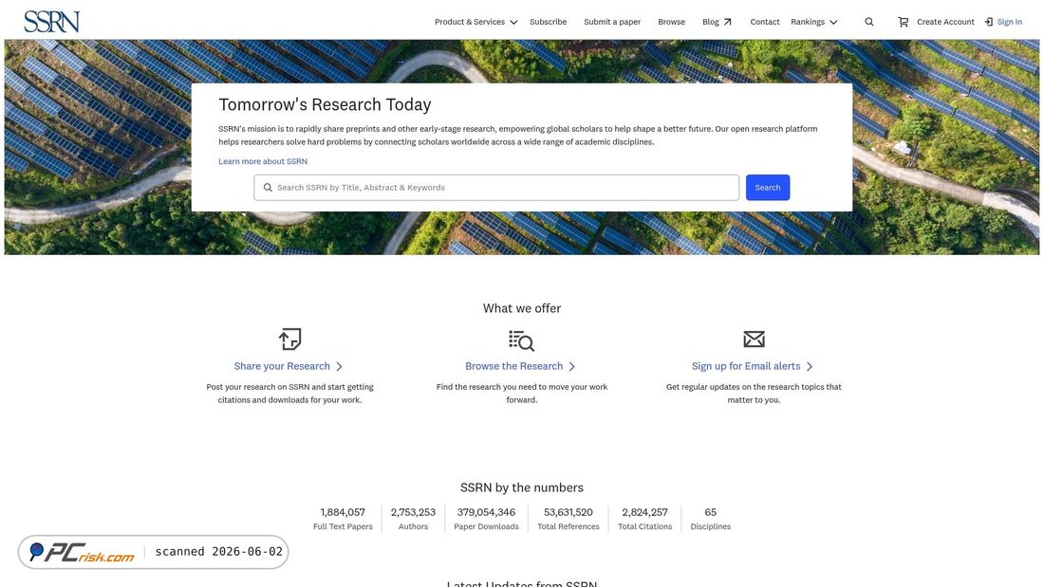Open Sign up for Email alerts link
The height and width of the screenshot is (587, 1044).
(746, 366)
